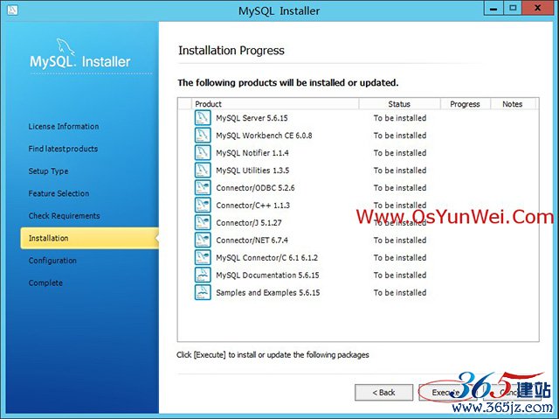
Task: Minimize the MySQL Installer window
Action: point(493,8)
